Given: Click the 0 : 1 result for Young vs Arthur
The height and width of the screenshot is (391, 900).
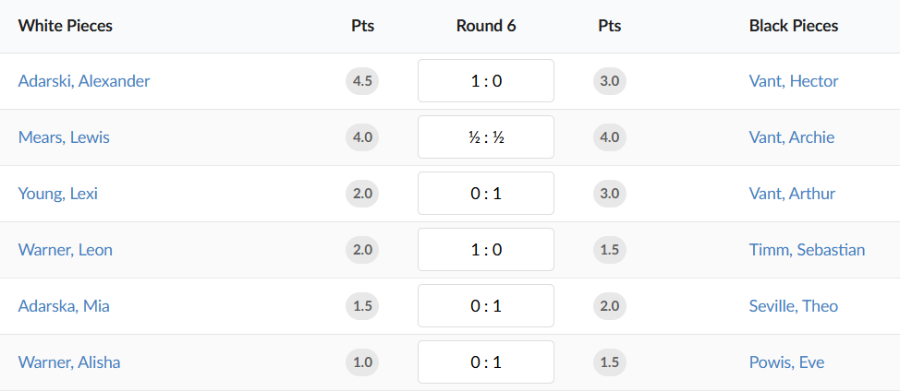Looking at the screenshot, I should click(486, 194).
